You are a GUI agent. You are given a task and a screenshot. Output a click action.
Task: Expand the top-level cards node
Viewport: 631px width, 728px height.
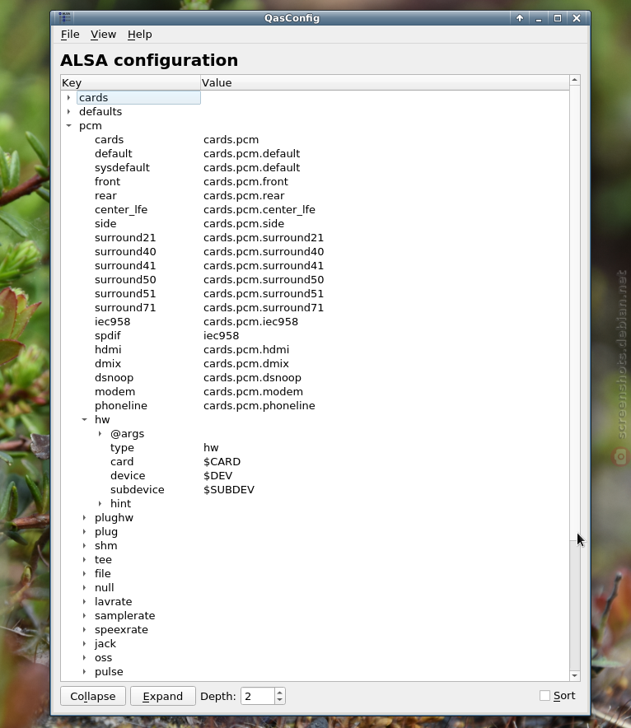68,97
